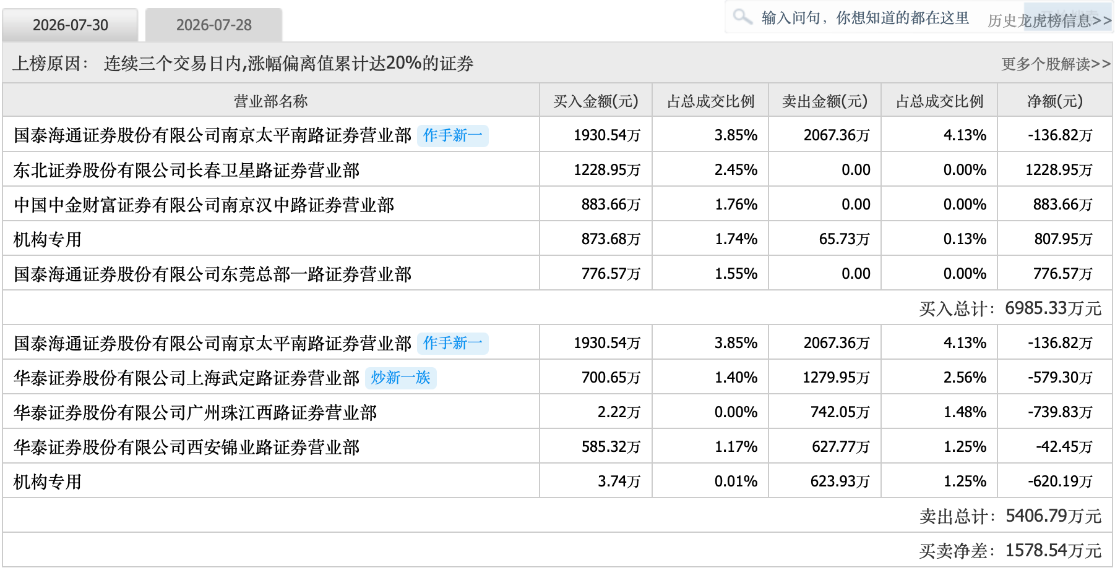Click 机构专用 in the buy section
1115x581 pixels.
(x=48, y=239)
